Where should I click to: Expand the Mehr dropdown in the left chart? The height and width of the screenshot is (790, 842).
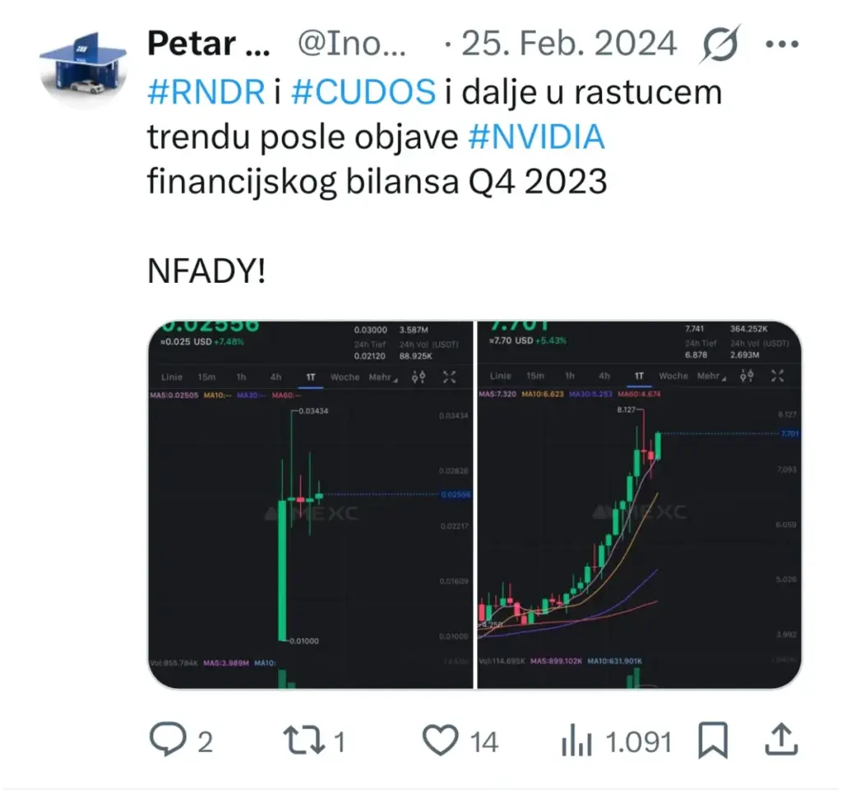tap(383, 377)
